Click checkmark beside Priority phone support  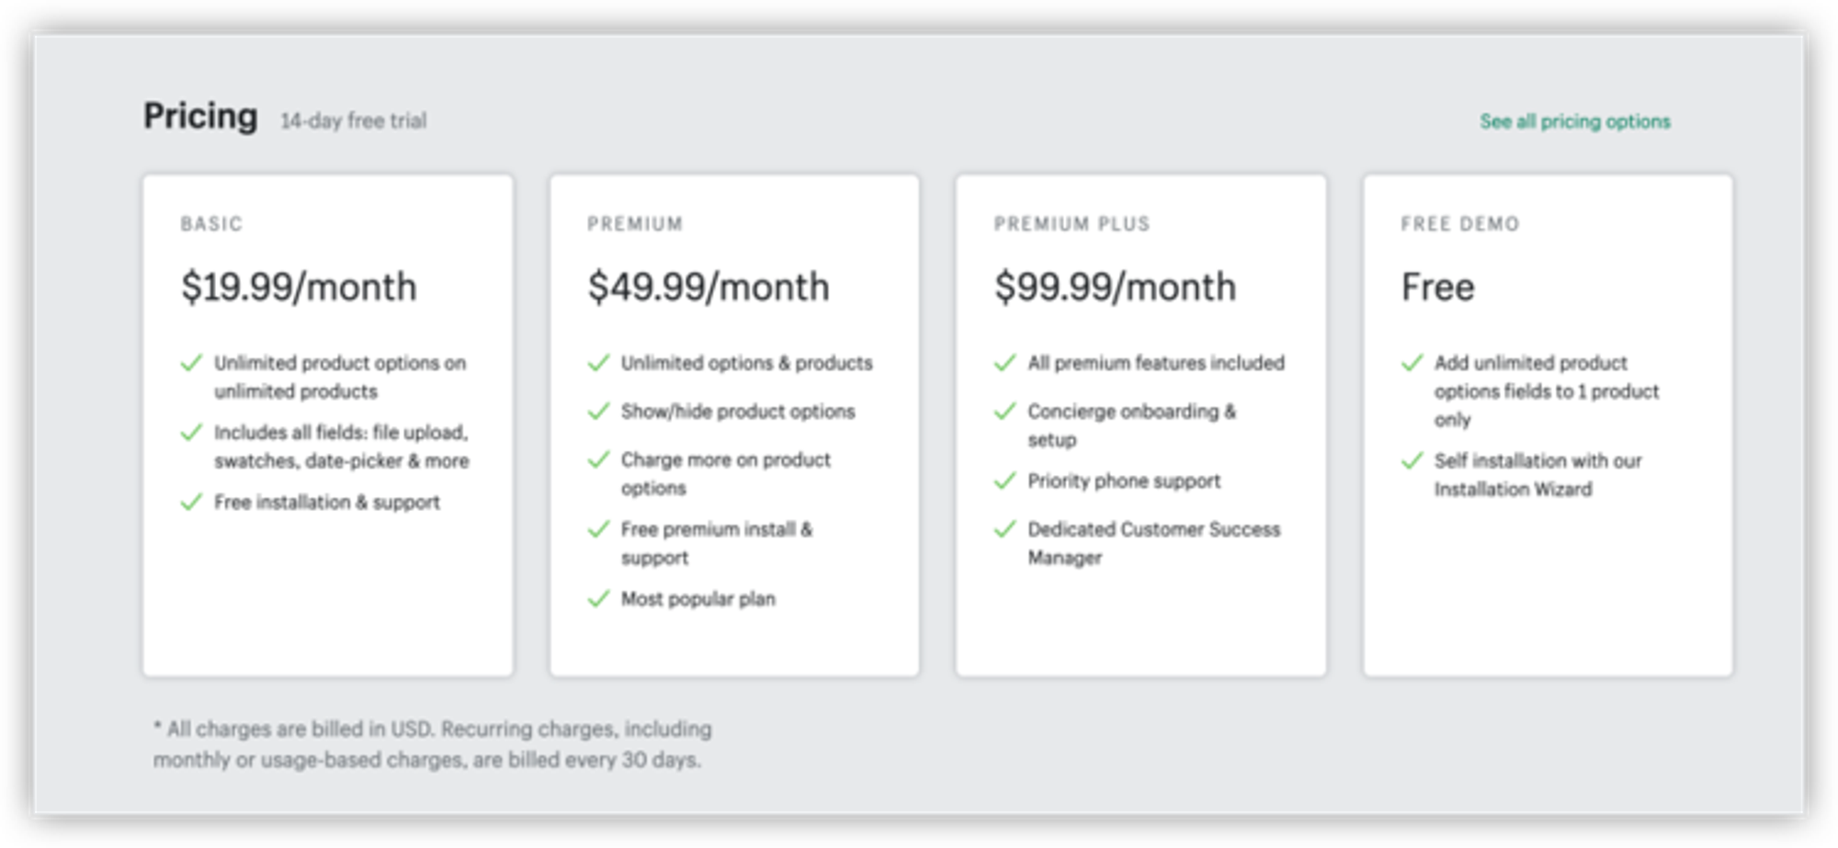click(x=1004, y=481)
